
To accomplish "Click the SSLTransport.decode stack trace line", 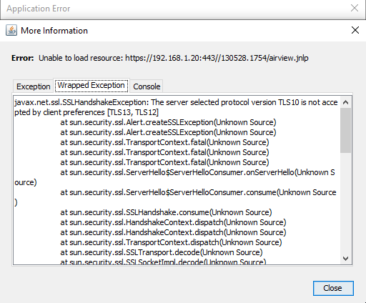I will (162, 252).
